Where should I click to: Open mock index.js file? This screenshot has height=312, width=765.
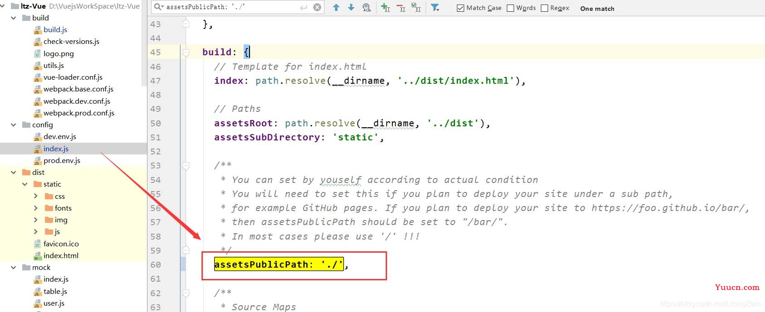click(56, 279)
